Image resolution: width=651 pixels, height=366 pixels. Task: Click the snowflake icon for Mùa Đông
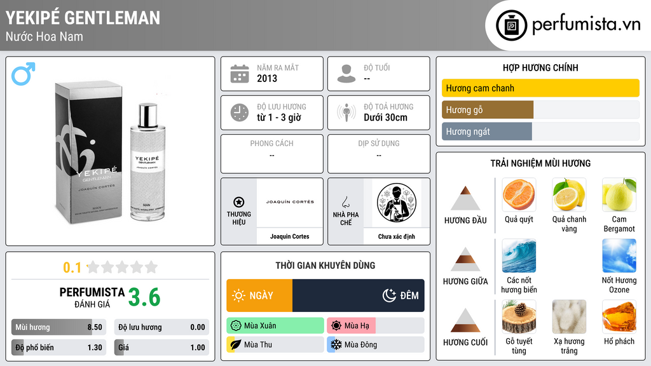336,344
